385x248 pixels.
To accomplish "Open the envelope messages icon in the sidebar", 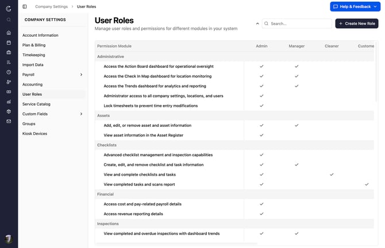I will coord(9,121).
